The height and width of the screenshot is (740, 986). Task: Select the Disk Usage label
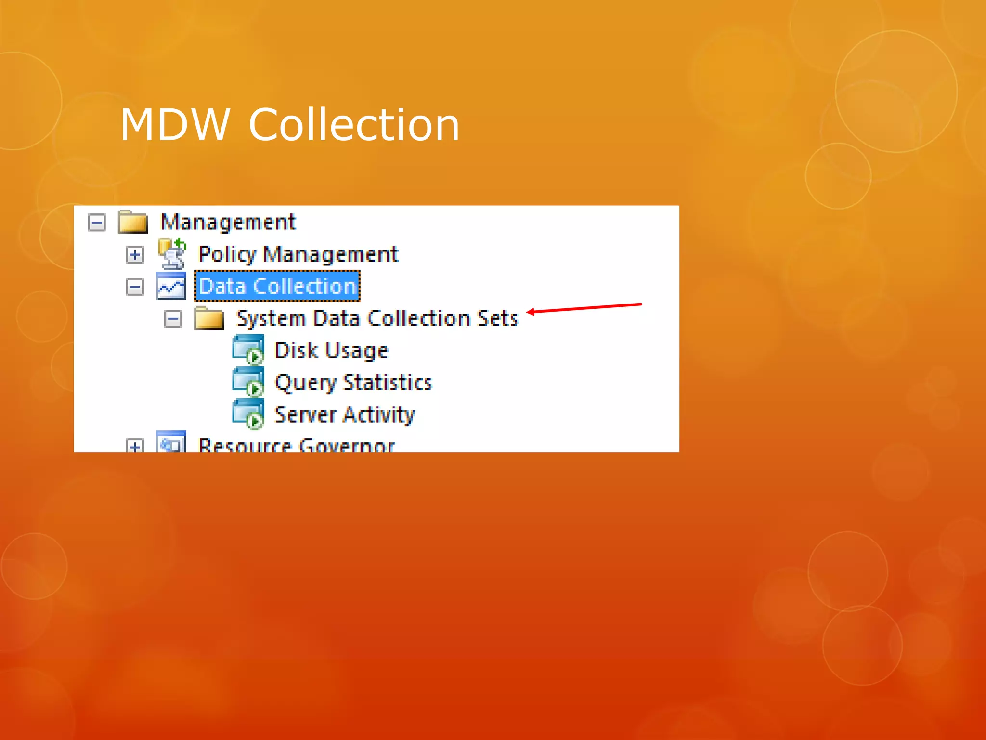tap(331, 350)
